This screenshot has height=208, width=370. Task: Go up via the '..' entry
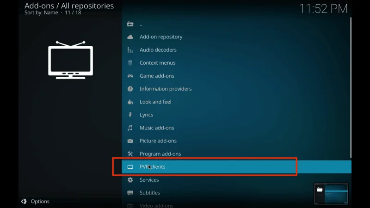pyautogui.click(x=236, y=24)
